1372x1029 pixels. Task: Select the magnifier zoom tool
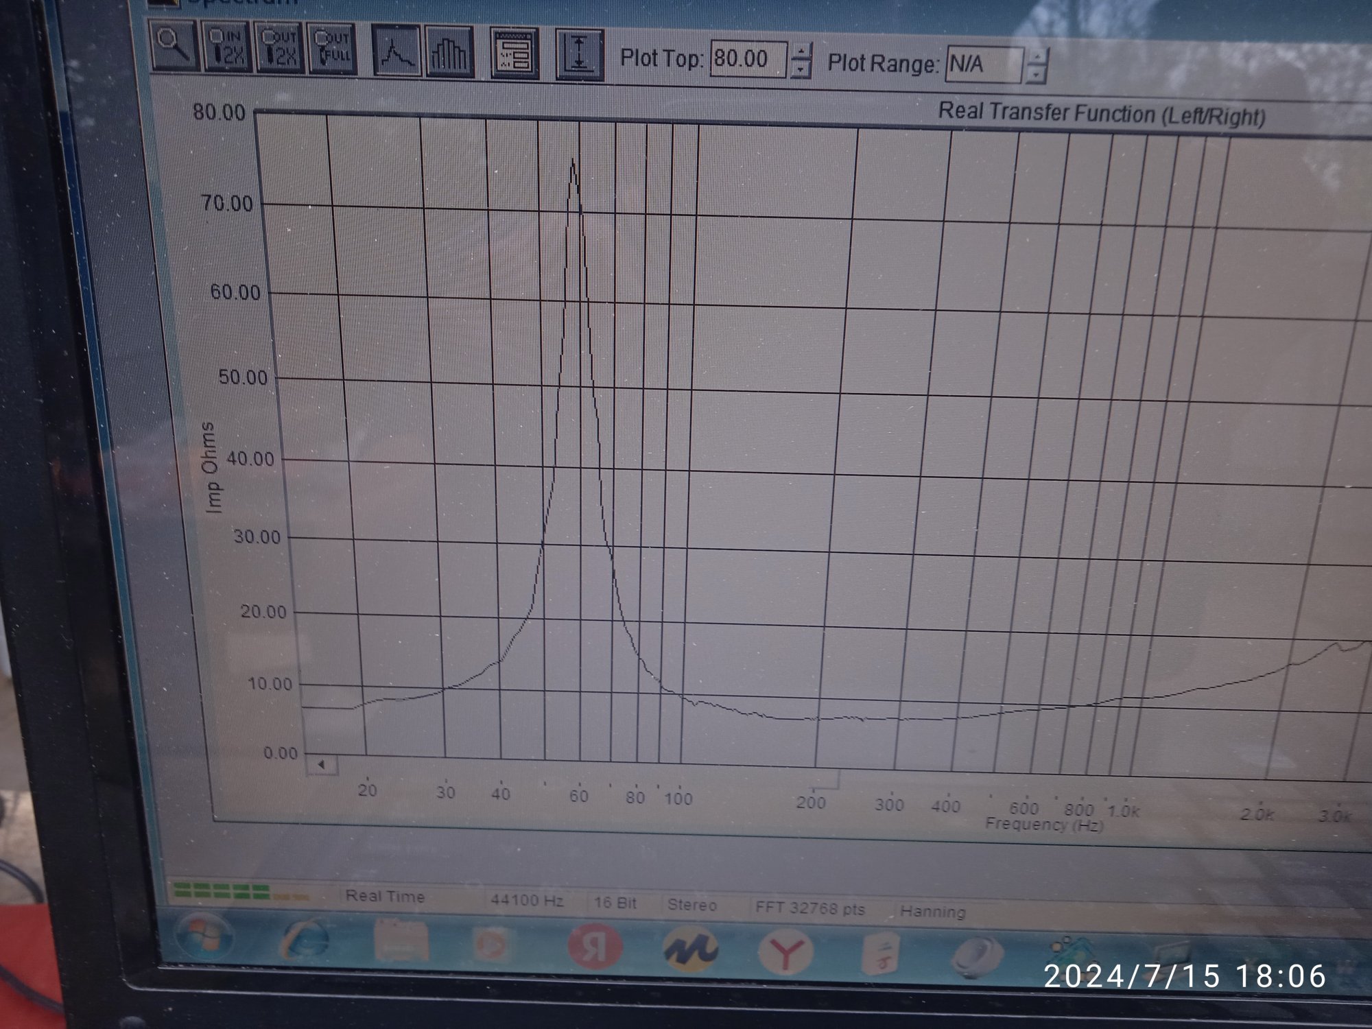point(174,45)
